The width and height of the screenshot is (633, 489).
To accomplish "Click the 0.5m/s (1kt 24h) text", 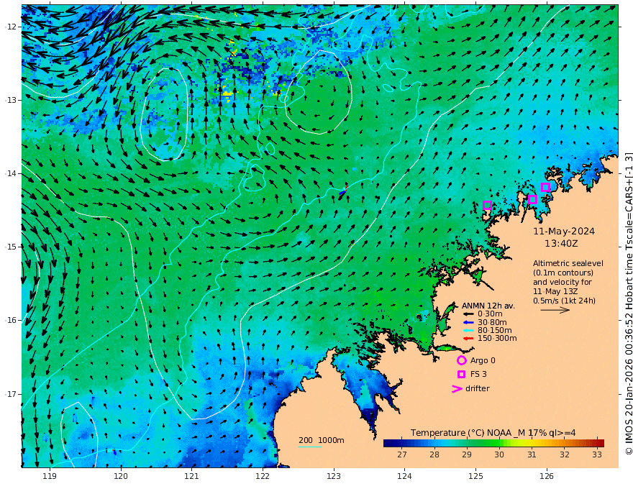I will (564, 301).
